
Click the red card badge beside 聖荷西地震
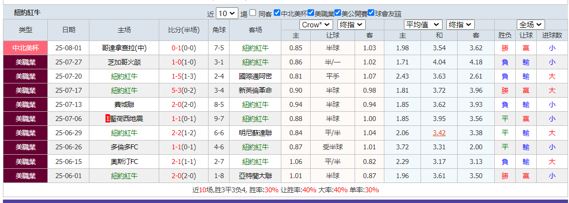point(107,119)
